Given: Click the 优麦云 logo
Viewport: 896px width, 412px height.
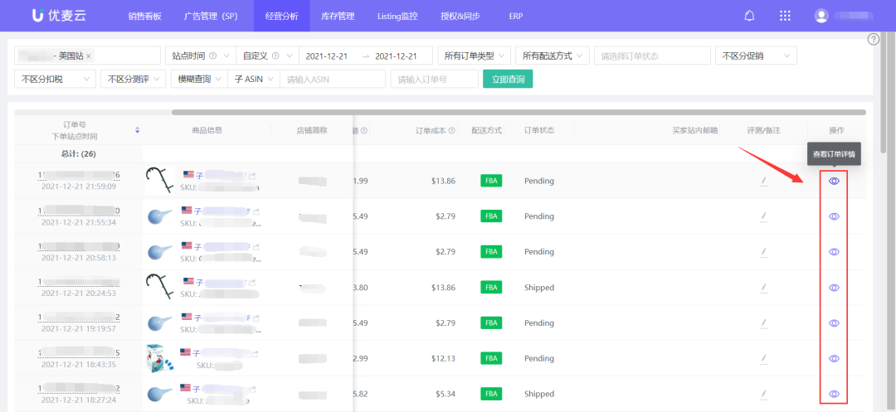Looking at the screenshot, I should 59,16.
